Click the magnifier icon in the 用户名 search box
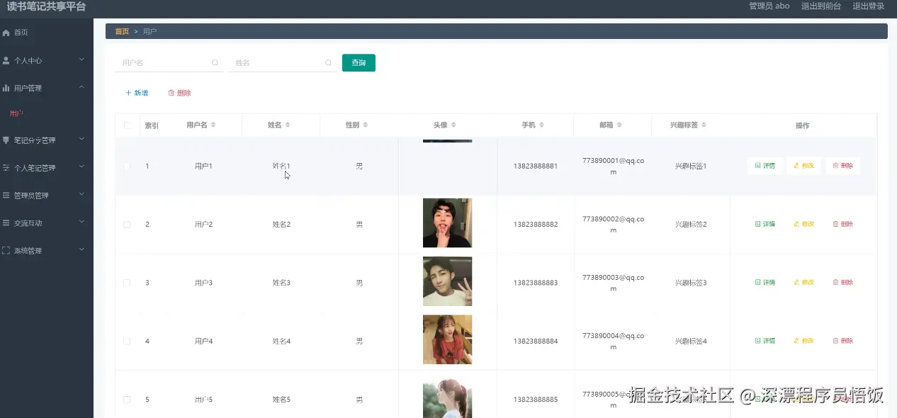This screenshot has height=418, width=897. click(215, 62)
